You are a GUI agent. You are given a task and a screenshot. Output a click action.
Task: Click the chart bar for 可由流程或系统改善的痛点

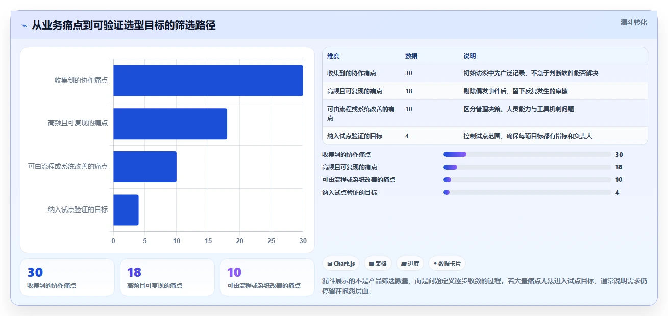pos(145,167)
